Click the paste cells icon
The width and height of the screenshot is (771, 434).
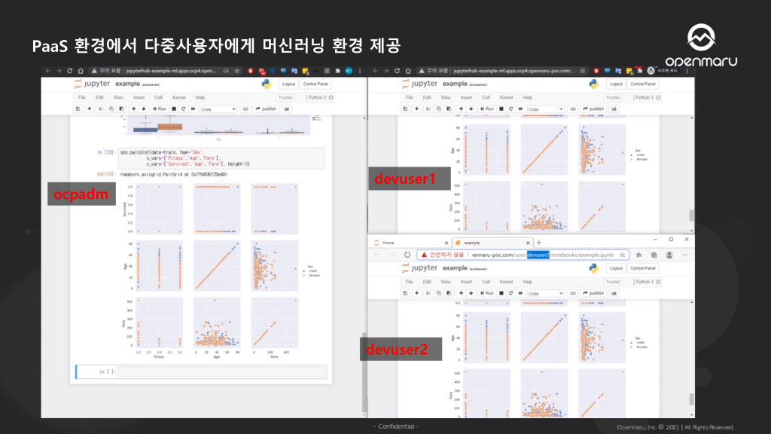tap(122, 107)
